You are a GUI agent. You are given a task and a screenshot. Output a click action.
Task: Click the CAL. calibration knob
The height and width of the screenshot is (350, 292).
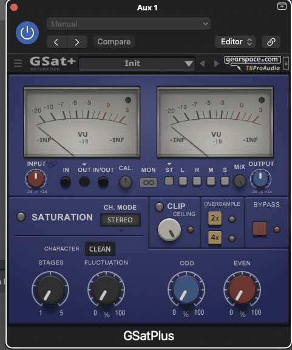pyautogui.click(x=126, y=182)
